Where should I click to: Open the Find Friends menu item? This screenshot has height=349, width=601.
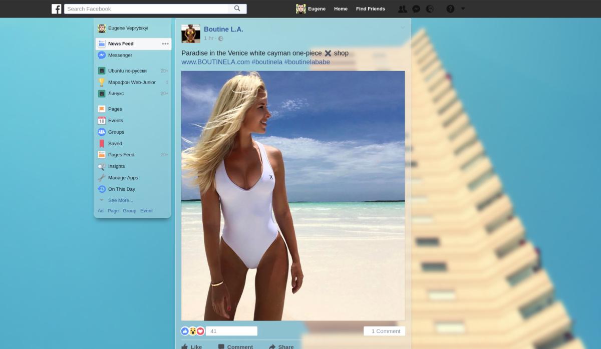tap(370, 9)
